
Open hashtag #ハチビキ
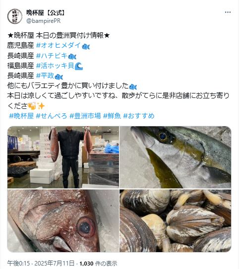52,56
